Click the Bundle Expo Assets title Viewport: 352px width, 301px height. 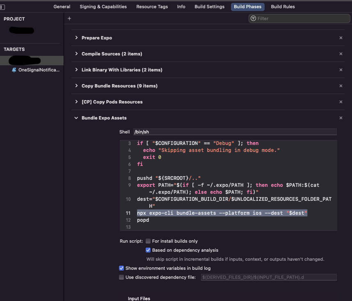coord(104,118)
